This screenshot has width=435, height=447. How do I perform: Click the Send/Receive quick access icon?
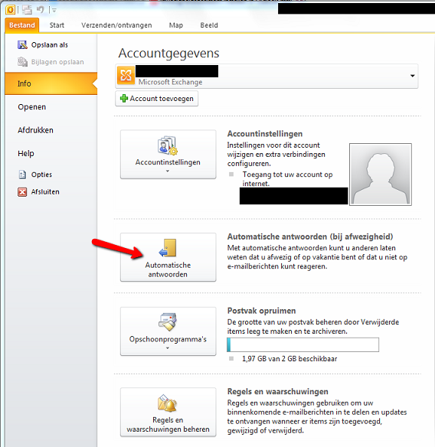(27, 10)
